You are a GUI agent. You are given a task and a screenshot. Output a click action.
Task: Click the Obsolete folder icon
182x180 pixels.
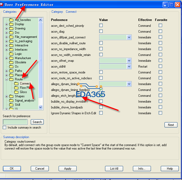[x=11, y=62]
